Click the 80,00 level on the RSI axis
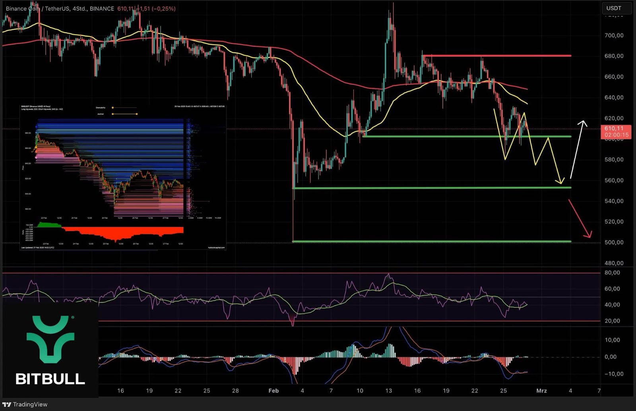This screenshot has height=411, width=636. 612,273
